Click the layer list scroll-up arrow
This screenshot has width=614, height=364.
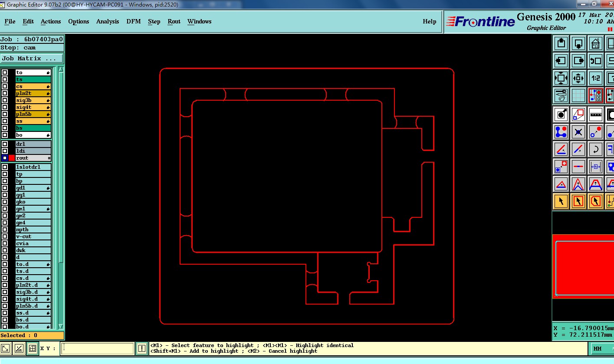coord(61,69)
